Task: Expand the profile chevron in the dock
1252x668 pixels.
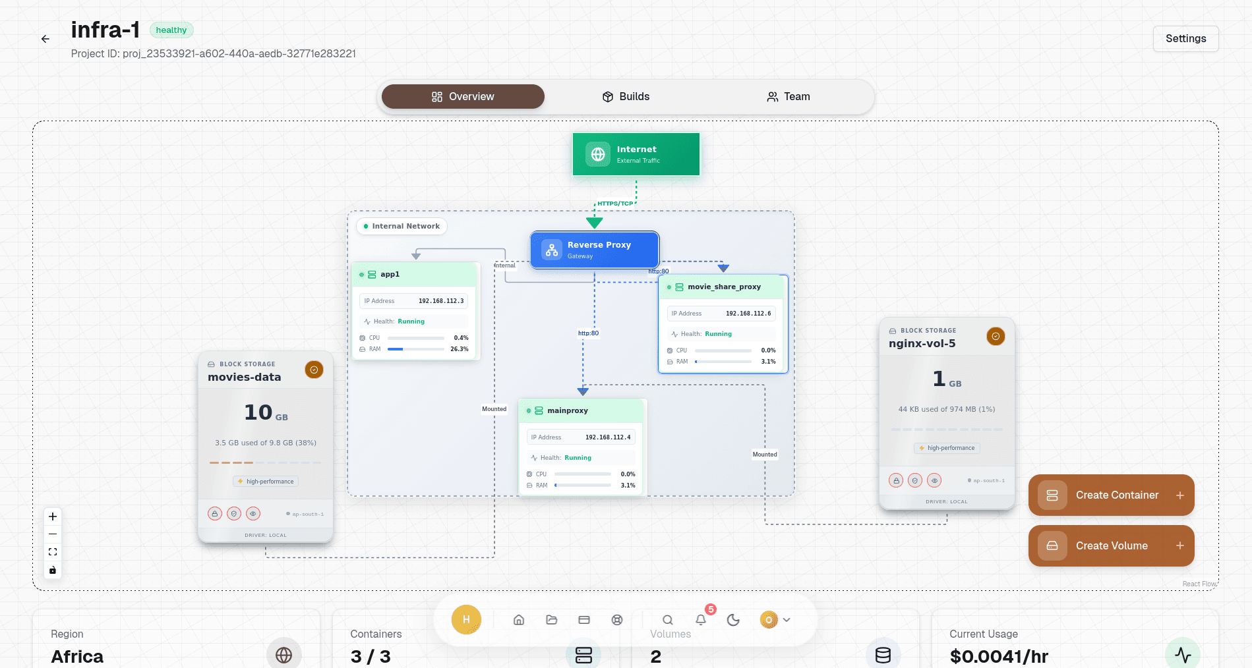Action: tap(786, 620)
